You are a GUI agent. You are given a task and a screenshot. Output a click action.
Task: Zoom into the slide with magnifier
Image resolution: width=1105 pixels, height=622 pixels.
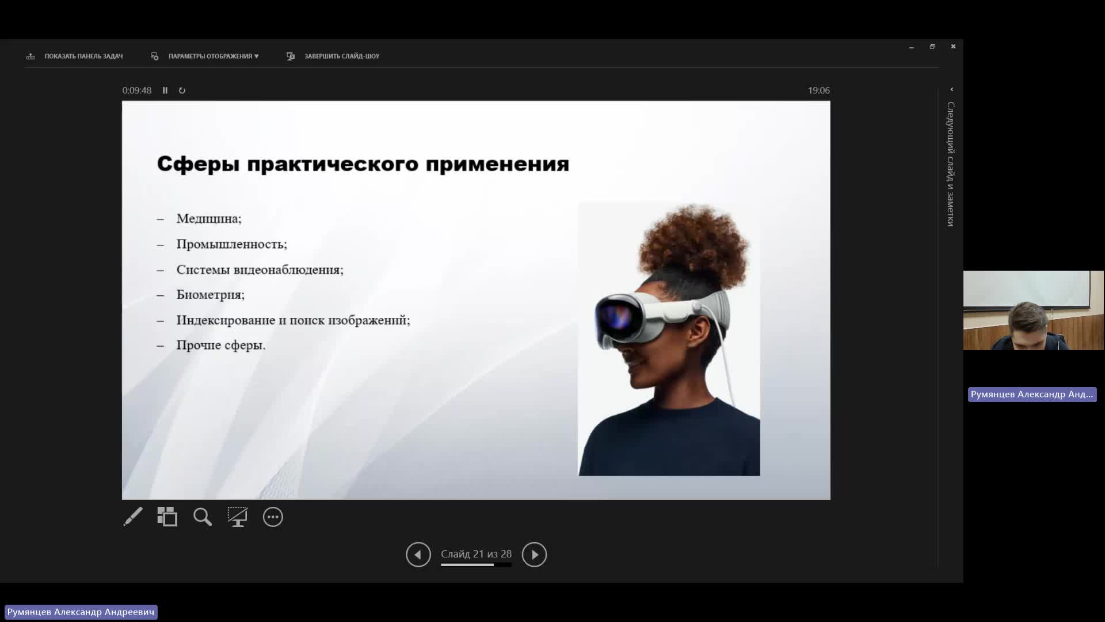click(203, 517)
